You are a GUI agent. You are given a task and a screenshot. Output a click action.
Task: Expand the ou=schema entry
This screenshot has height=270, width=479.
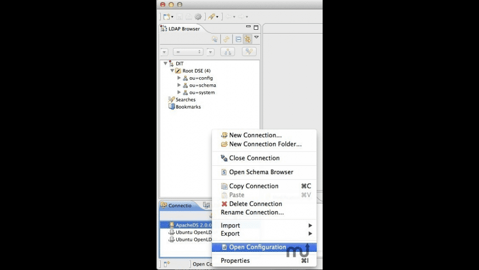(x=179, y=85)
